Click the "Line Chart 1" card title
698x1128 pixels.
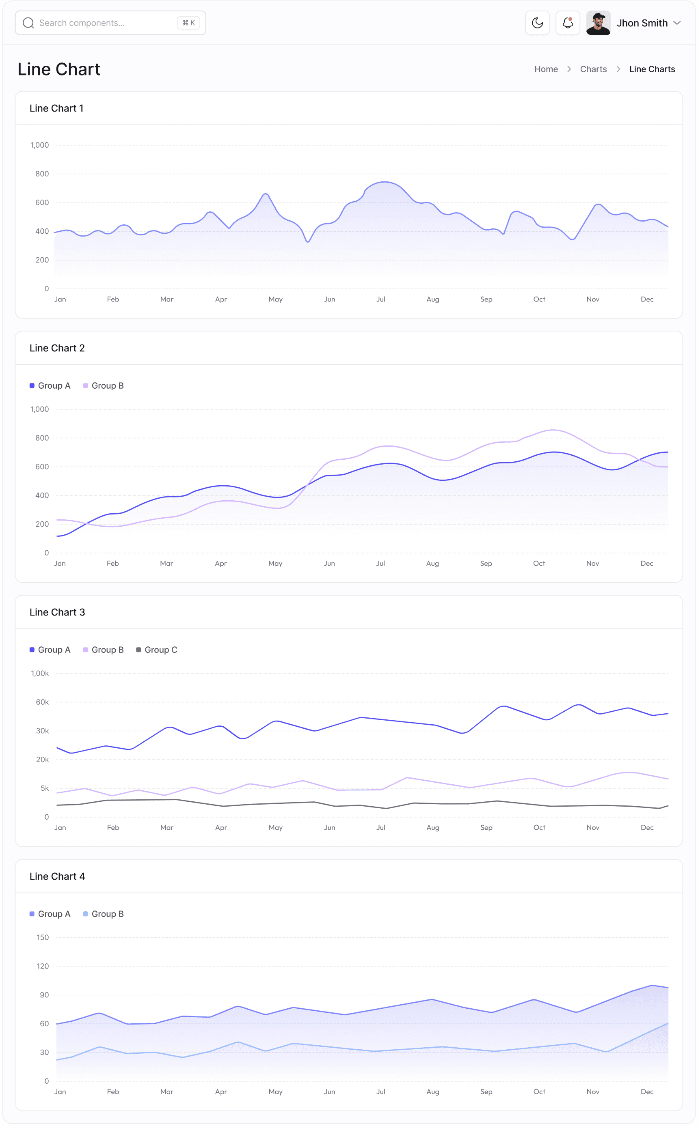[56, 108]
